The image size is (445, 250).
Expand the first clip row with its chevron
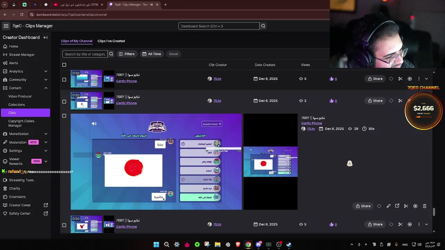tap(427, 79)
